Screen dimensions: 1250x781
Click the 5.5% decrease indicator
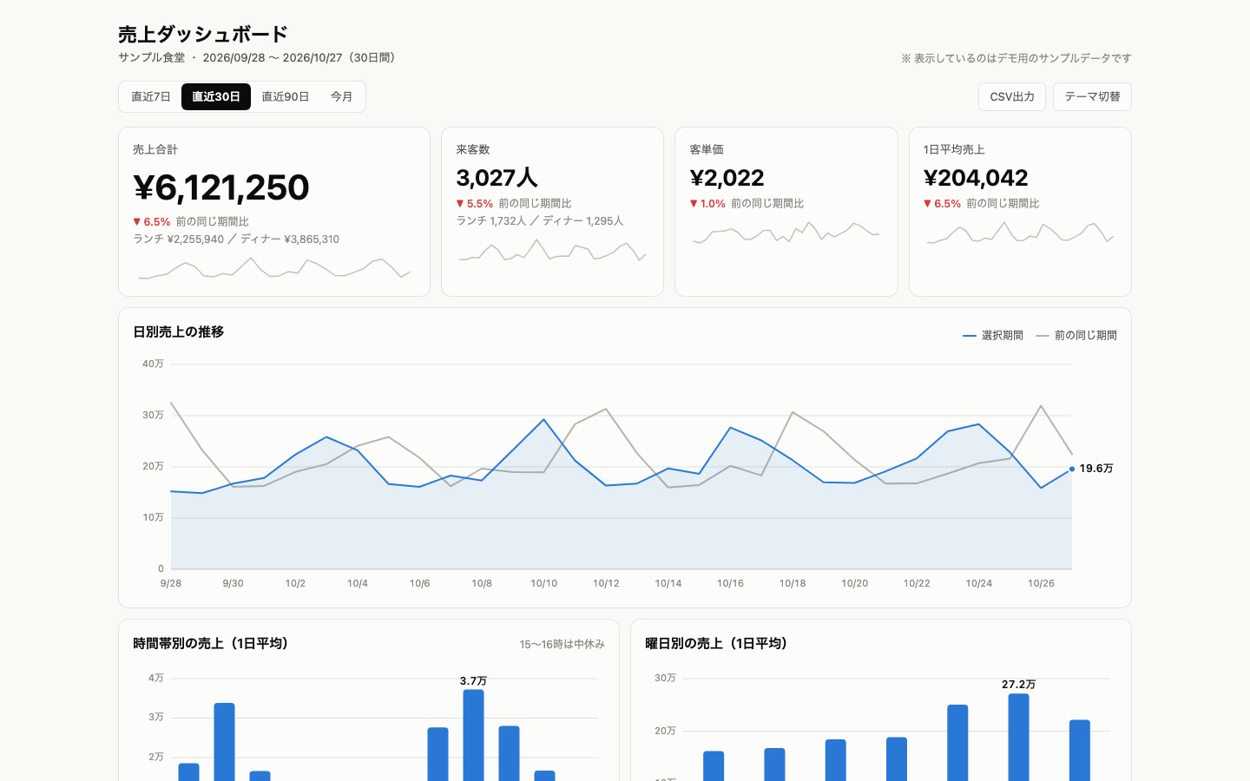(475, 203)
